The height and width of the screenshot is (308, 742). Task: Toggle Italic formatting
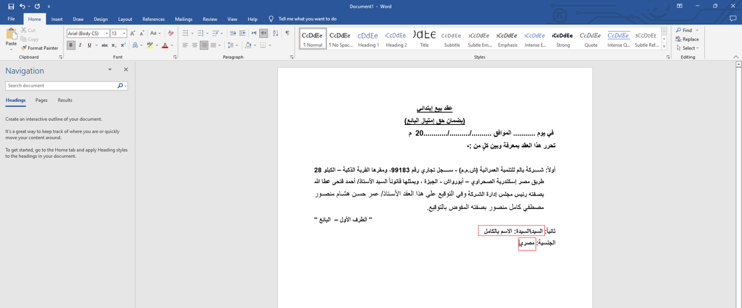pos(80,46)
